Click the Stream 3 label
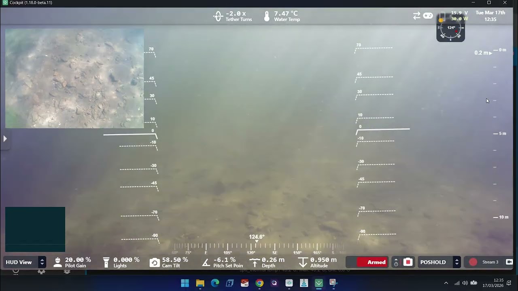 coord(490,262)
